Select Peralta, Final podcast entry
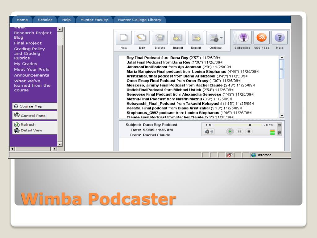Viewport: 317px width, 238px height. pyautogui.click(x=184, y=108)
